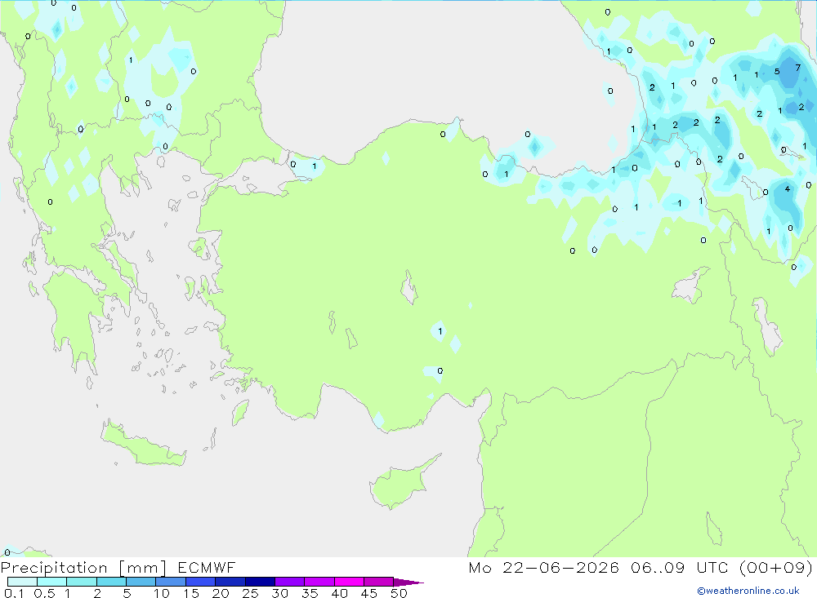The width and height of the screenshot is (817, 598).
Task: Click the 'ECMWF' model label
Action: pyautogui.click(x=207, y=568)
